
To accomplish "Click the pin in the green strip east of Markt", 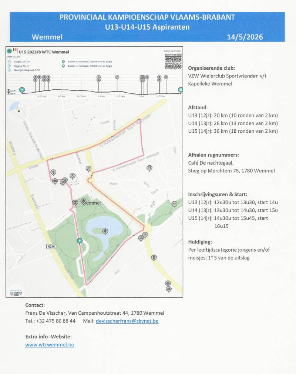I will pos(175,204).
